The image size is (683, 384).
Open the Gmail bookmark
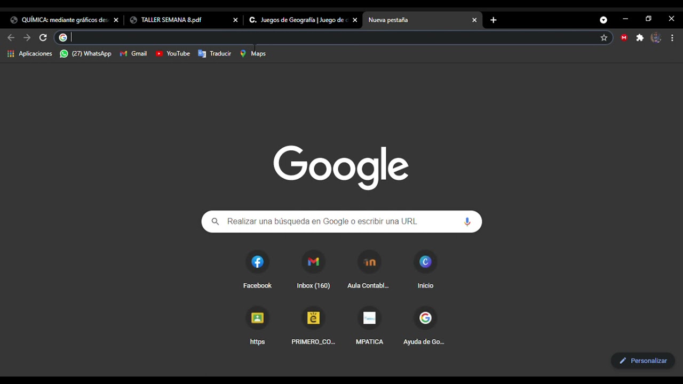[133, 54]
